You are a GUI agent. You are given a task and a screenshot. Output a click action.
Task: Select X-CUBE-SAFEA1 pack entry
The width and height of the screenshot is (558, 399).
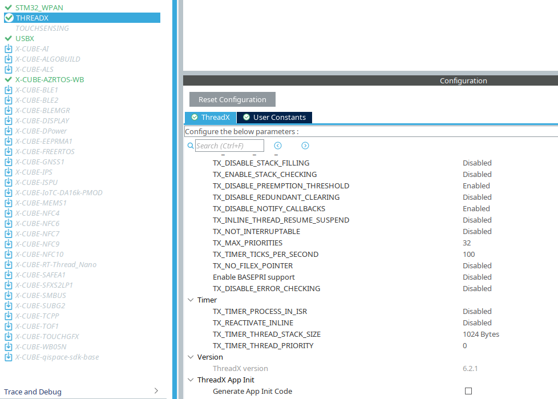pos(41,275)
